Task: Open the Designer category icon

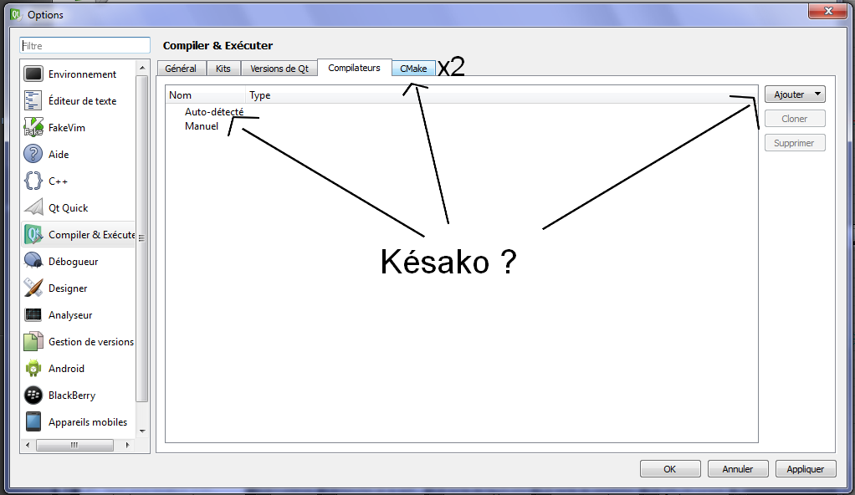Action: click(33, 288)
